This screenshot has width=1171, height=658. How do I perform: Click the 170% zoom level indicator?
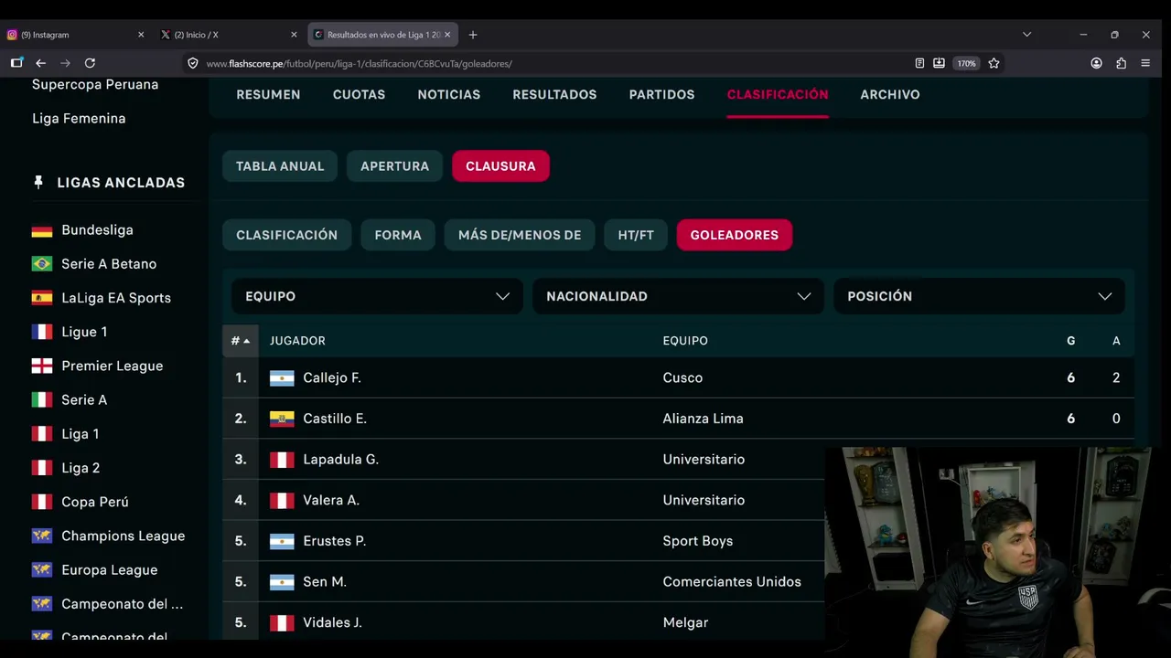pos(966,63)
